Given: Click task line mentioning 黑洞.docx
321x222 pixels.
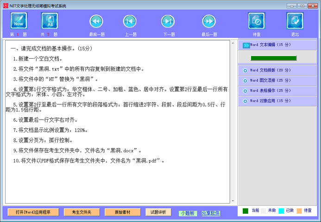Looking at the screenshot, I should tap(77, 150).
